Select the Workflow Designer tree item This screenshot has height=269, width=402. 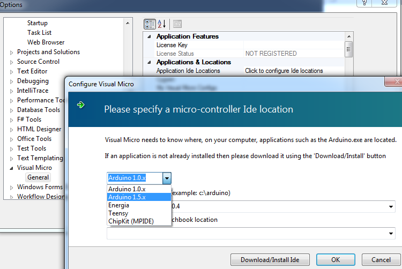(41, 197)
